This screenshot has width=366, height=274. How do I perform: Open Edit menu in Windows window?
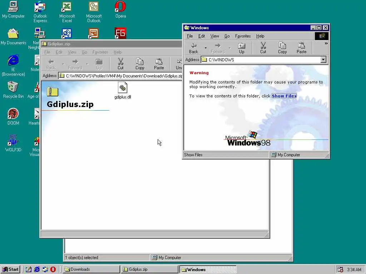tap(202, 36)
